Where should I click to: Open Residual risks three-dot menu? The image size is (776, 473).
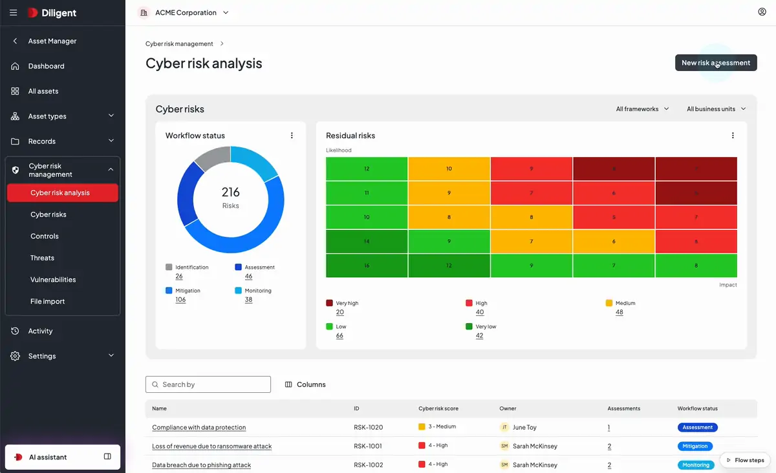click(733, 136)
